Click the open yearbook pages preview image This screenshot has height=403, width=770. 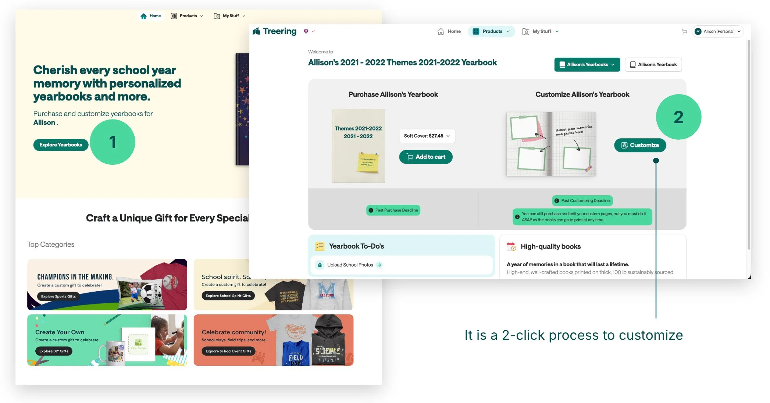pyautogui.click(x=551, y=144)
